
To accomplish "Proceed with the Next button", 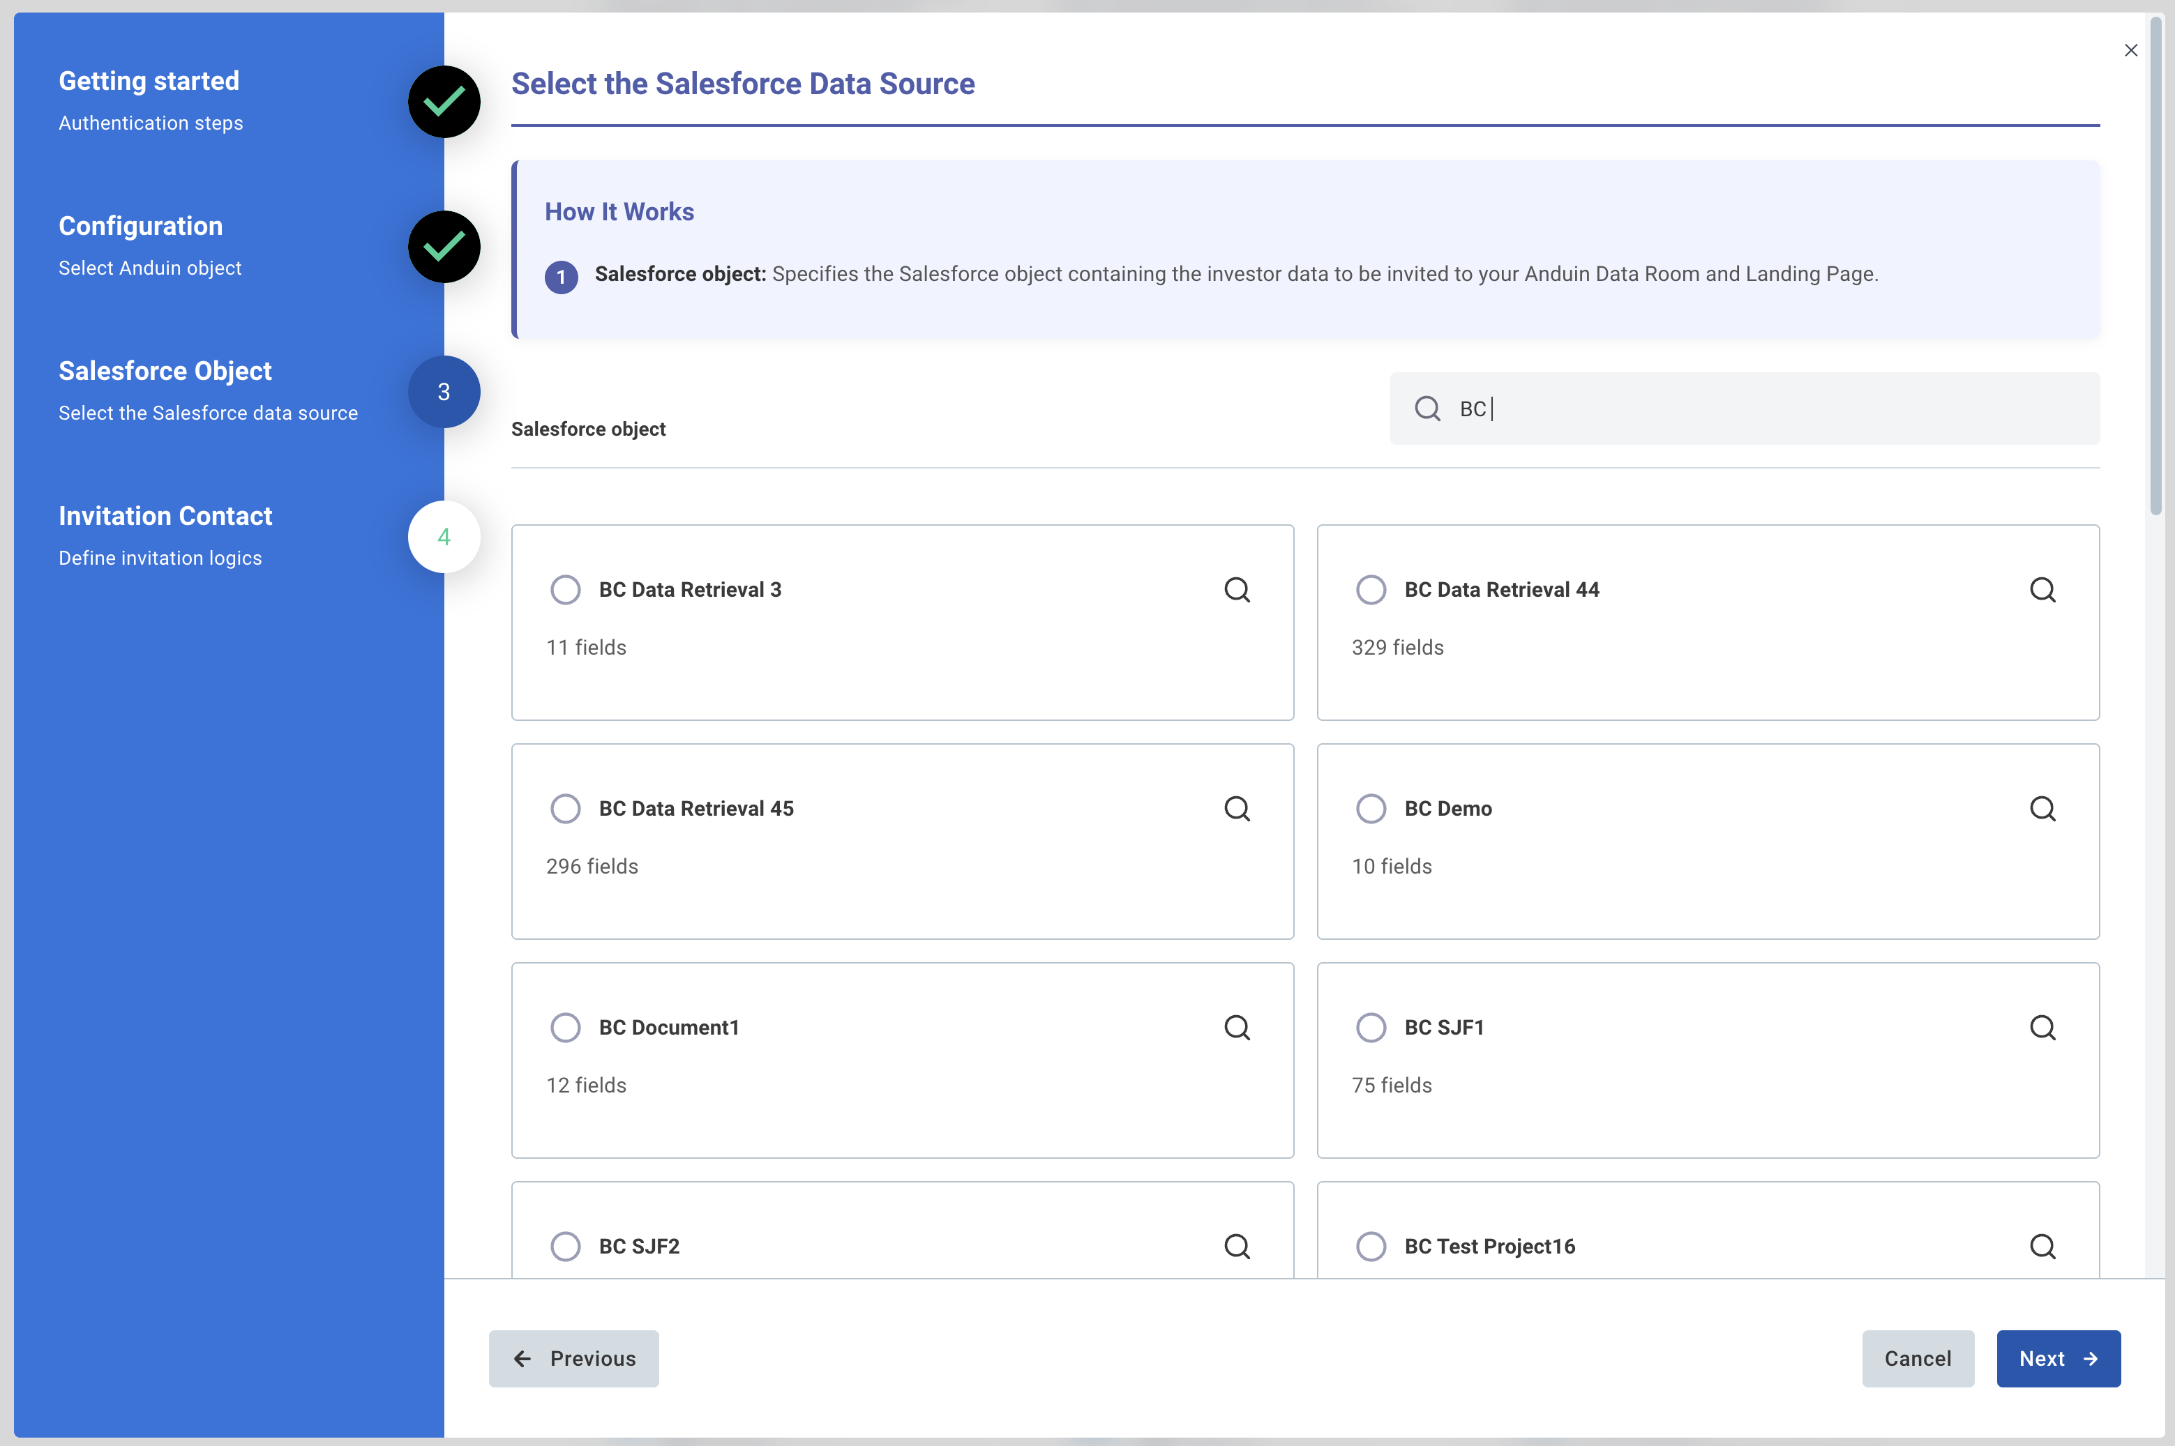I will pos(2058,1358).
